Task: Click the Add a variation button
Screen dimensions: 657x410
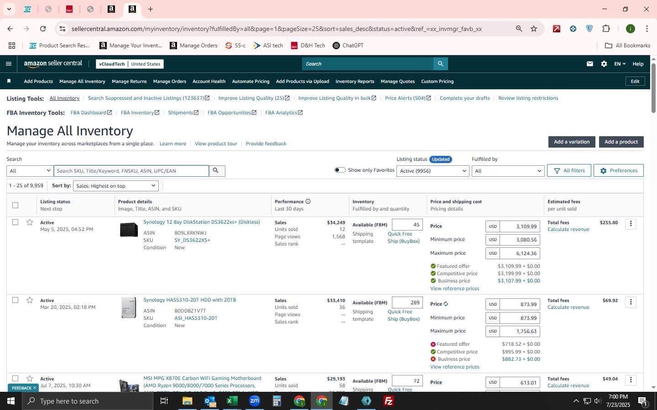Action: coord(572,142)
